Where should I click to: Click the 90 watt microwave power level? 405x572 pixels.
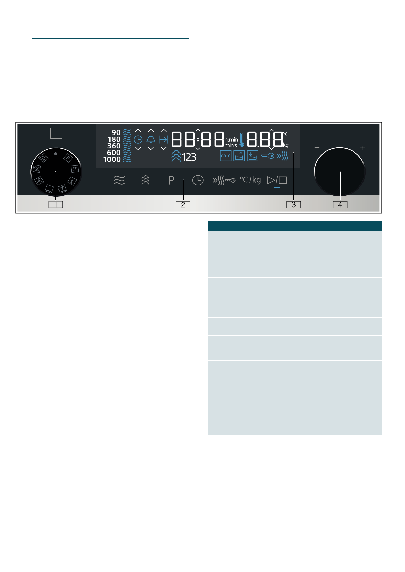point(116,132)
